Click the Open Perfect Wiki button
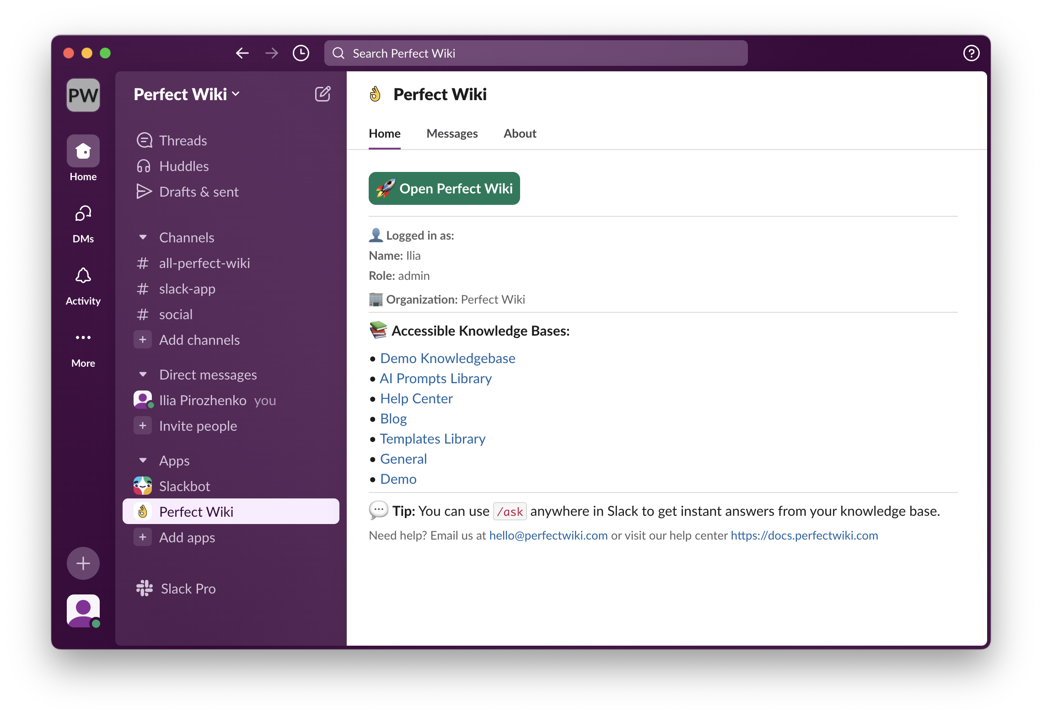Image resolution: width=1042 pixels, height=717 pixels. click(x=444, y=188)
